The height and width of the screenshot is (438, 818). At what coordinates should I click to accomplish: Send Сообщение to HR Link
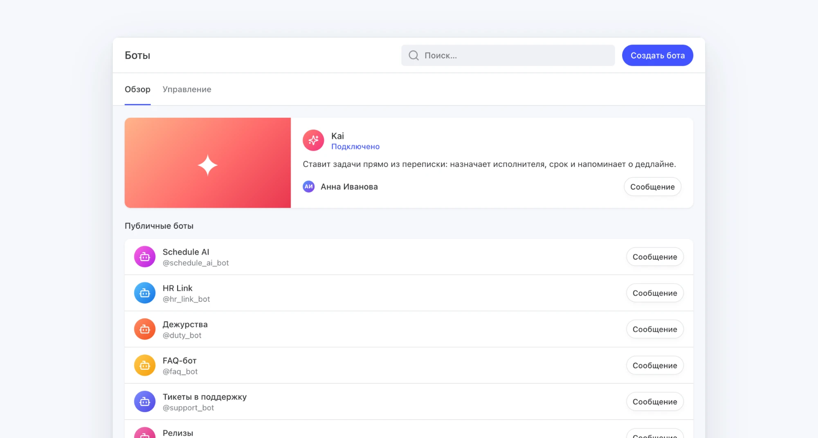tap(655, 293)
